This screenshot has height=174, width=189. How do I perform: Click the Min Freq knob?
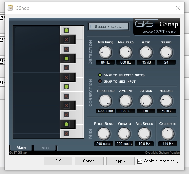pos(105,52)
